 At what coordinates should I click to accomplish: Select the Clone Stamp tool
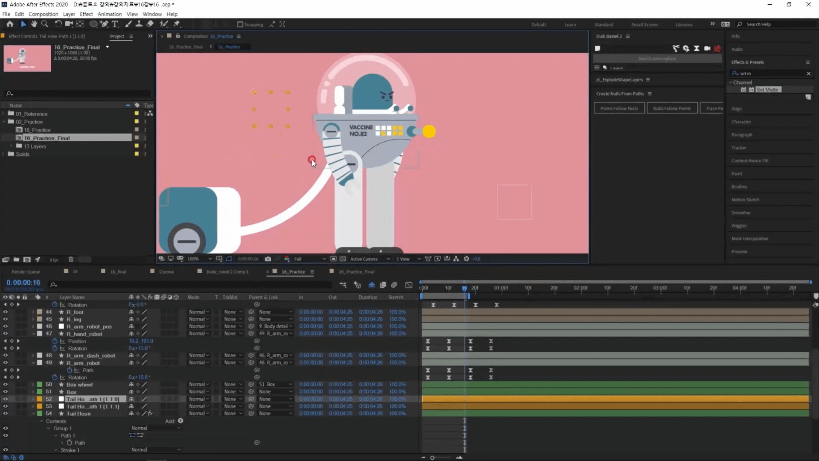(139, 24)
